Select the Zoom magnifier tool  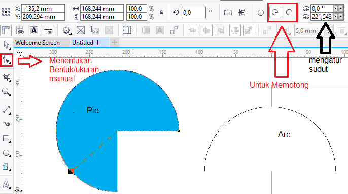(x=6, y=92)
